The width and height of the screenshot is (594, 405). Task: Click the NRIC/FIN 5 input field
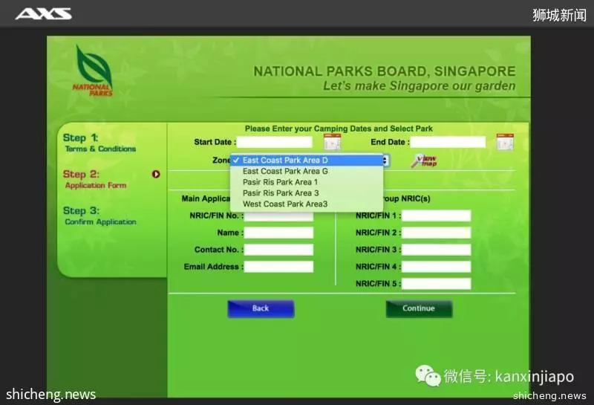click(x=437, y=284)
